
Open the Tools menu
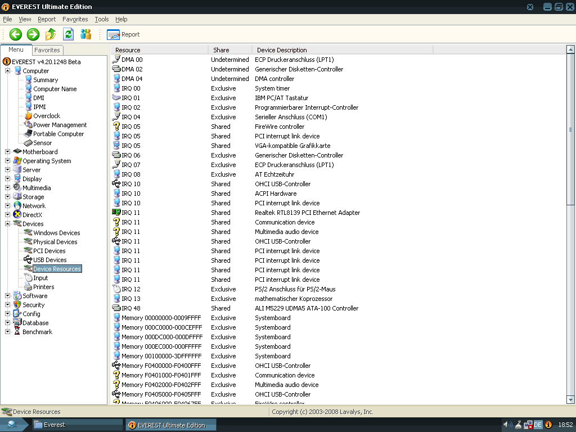101,19
